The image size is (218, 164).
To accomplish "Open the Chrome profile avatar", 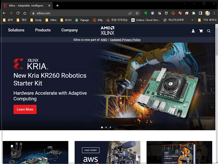I will click(x=208, y=13).
